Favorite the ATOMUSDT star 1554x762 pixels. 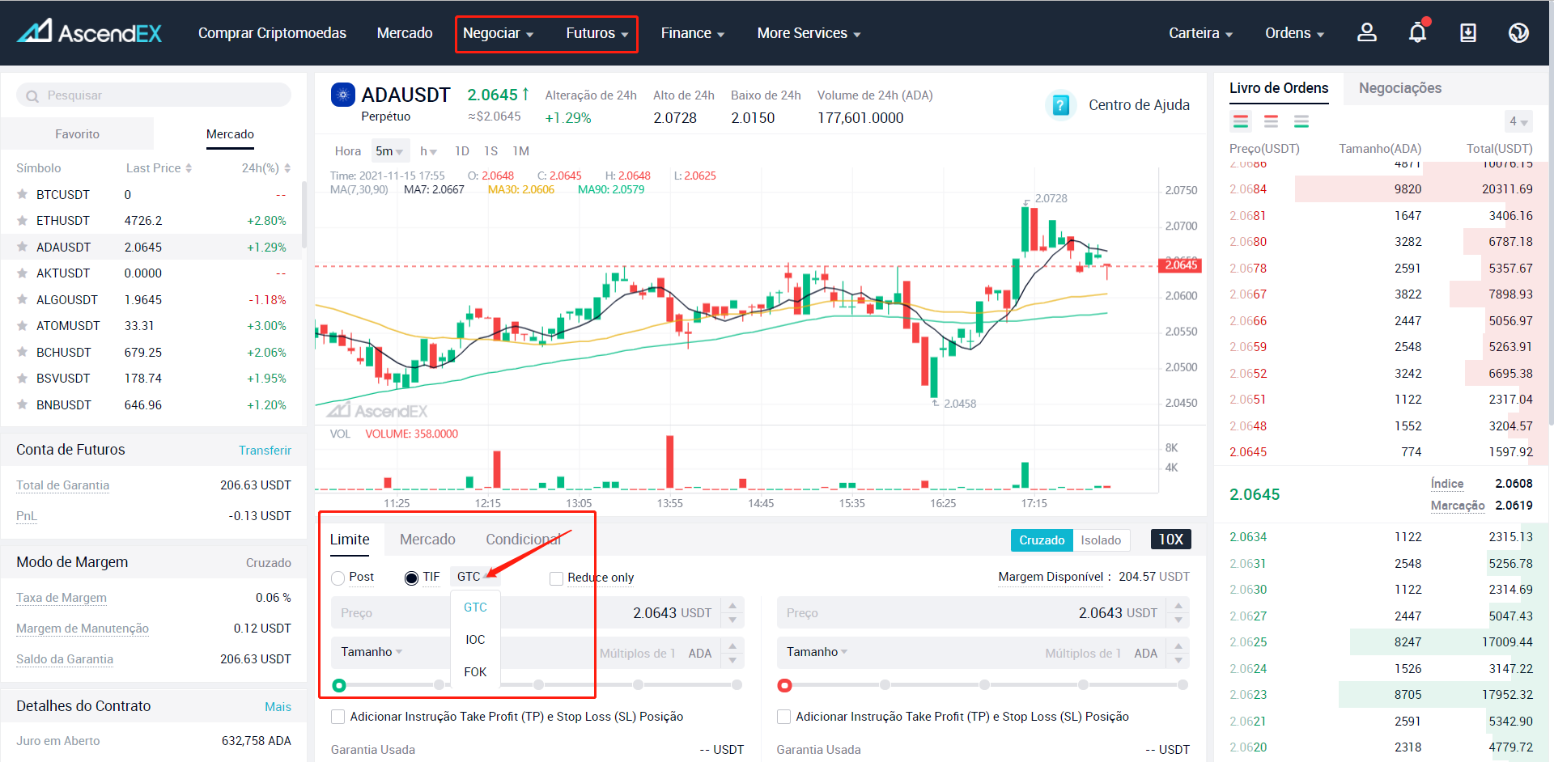[22, 325]
